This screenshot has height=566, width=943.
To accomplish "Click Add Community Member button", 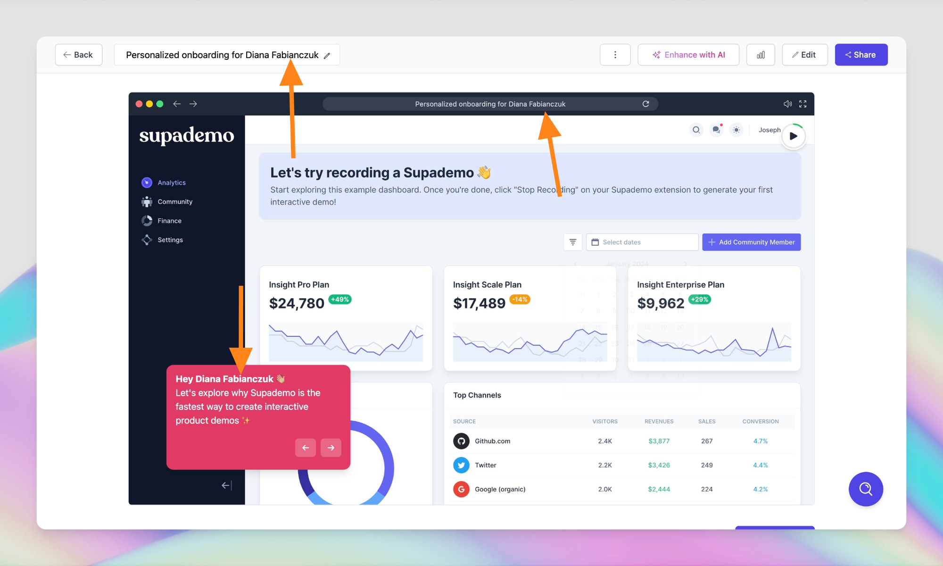I will [x=752, y=242].
